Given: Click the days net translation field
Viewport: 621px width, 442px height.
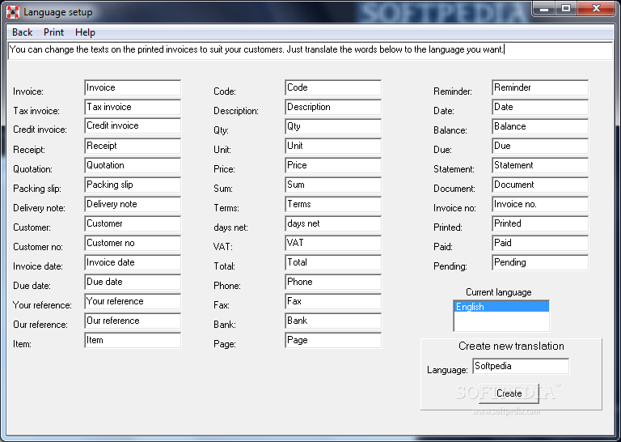Looking at the screenshot, I should click(333, 223).
